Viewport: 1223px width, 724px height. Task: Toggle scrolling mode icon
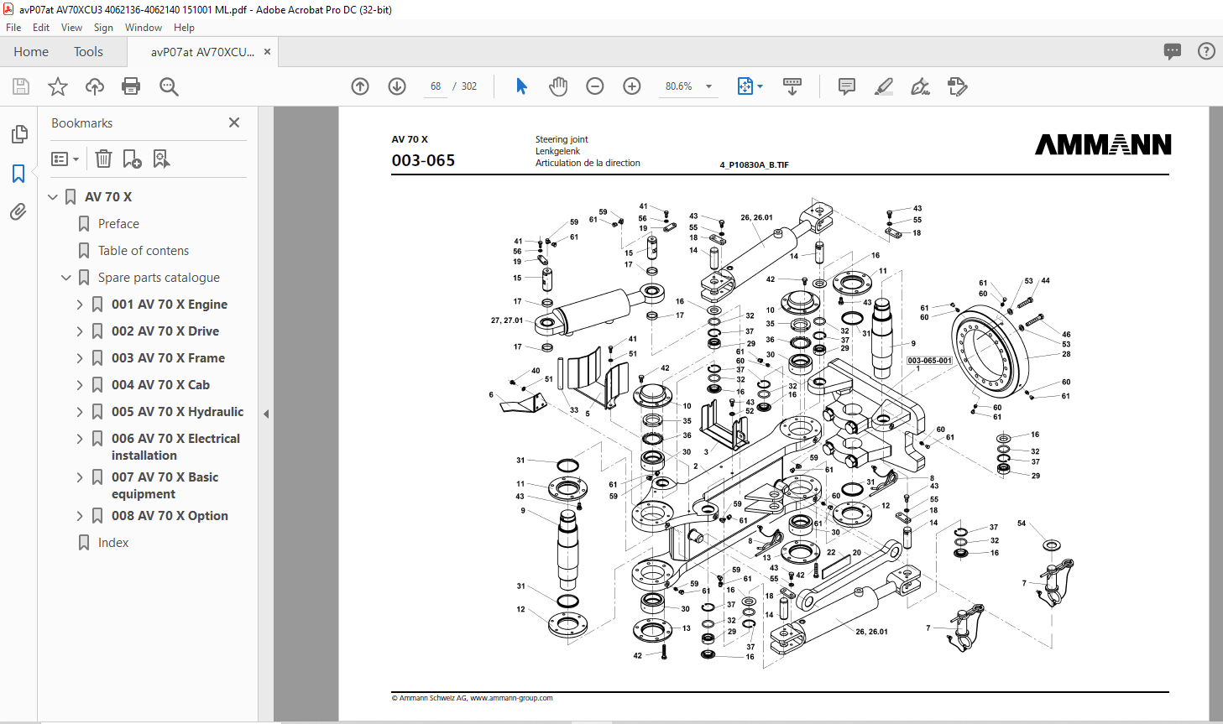[x=792, y=86]
